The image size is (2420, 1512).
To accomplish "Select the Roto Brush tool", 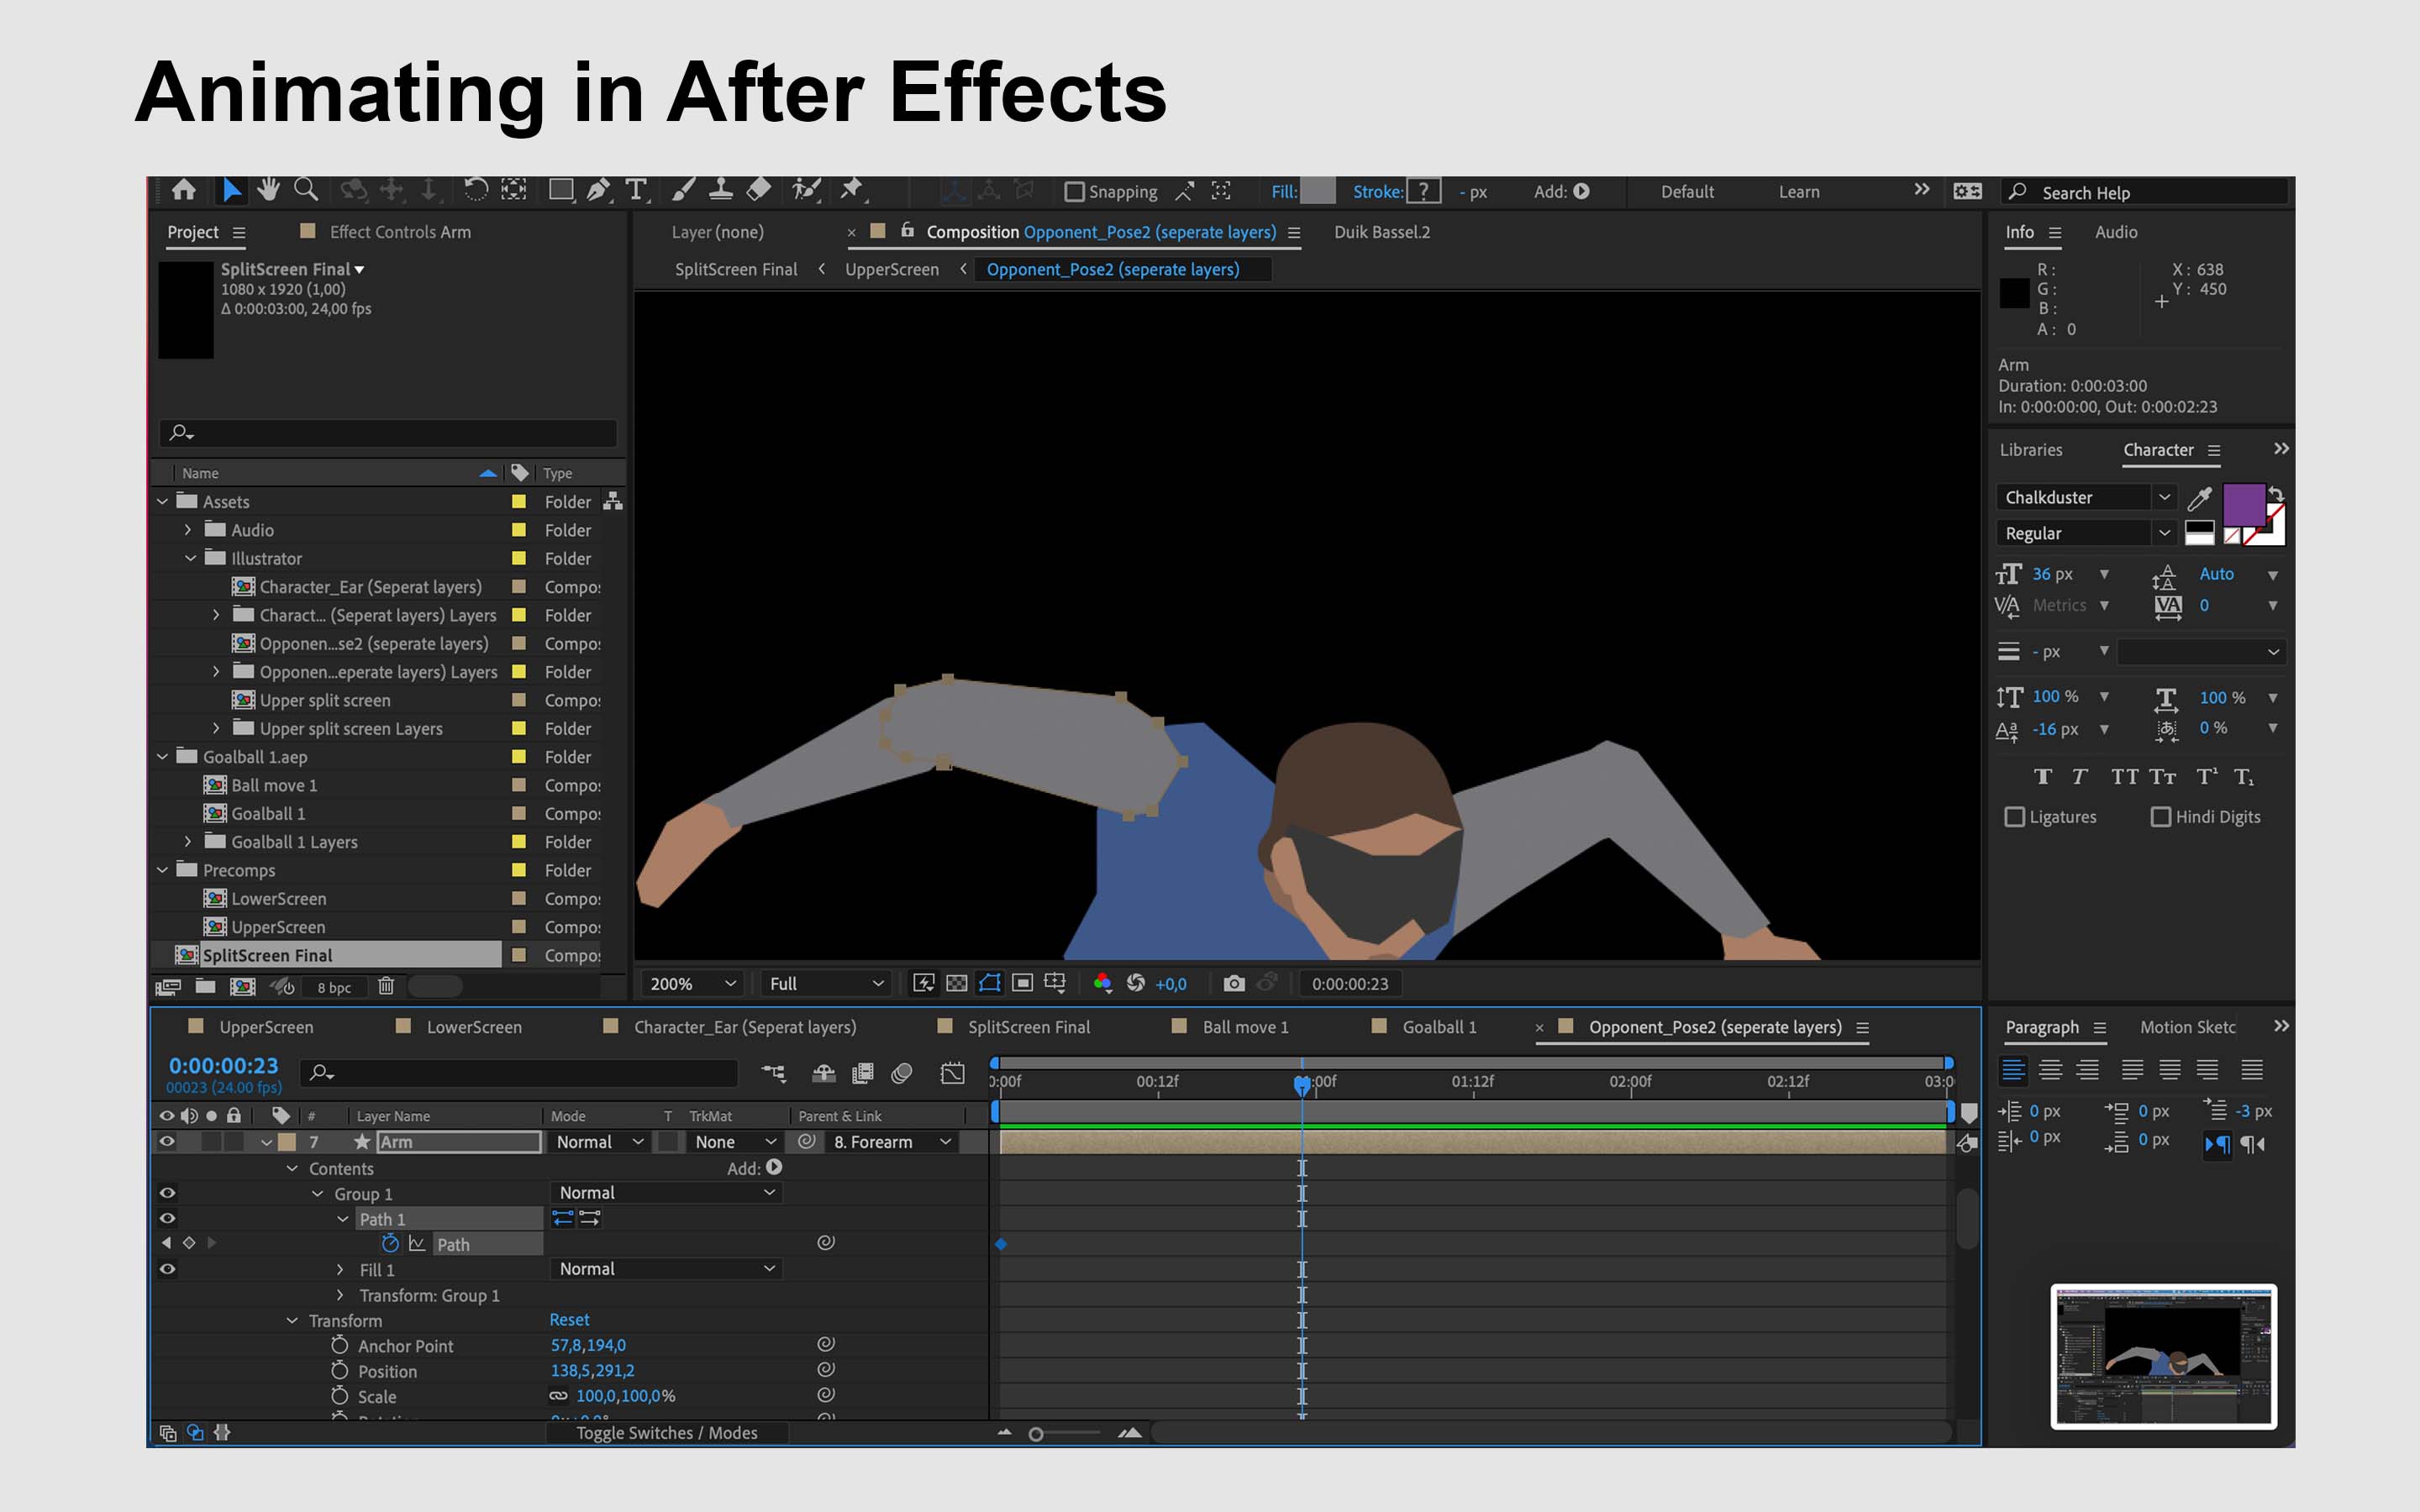I will pyautogui.click(x=806, y=190).
